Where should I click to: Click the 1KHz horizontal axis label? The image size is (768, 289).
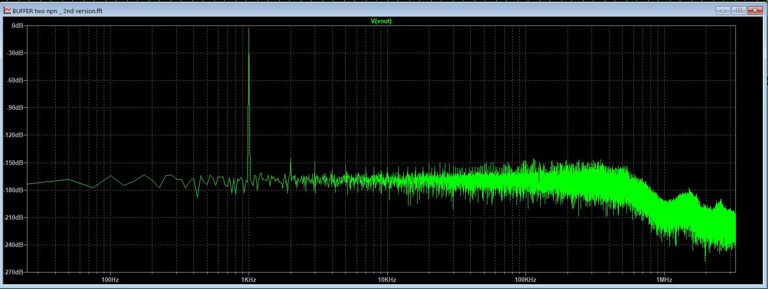(249, 280)
